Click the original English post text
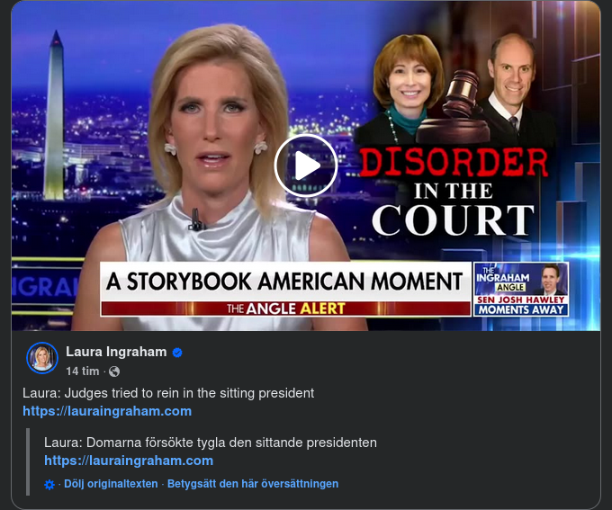This screenshot has width=612, height=510. [168, 393]
